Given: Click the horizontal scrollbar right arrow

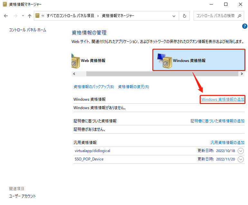Looking at the screenshot, I should pos(242,74).
